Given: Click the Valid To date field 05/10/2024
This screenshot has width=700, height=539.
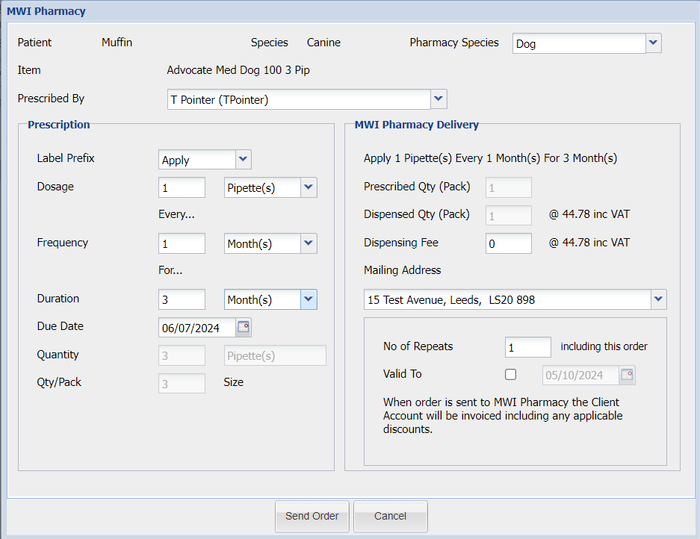Looking at the screenshot, I should point(580,376).
